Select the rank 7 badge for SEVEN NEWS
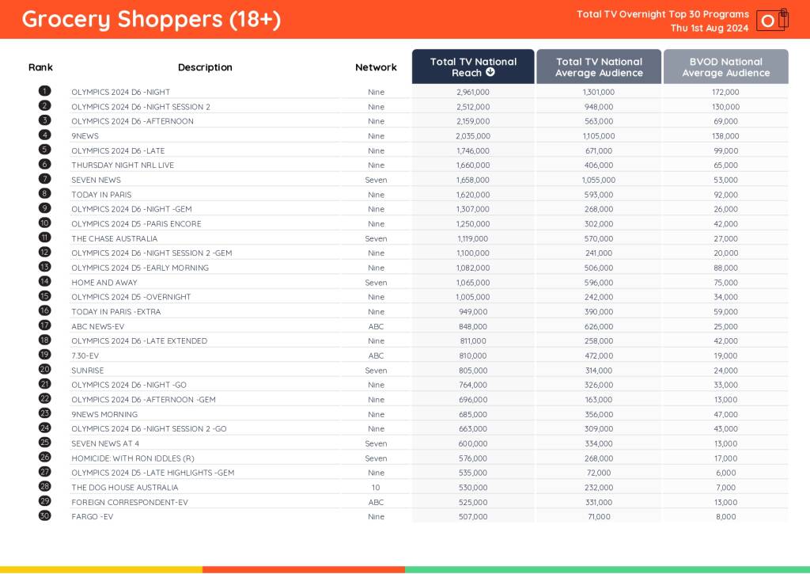 44,179
